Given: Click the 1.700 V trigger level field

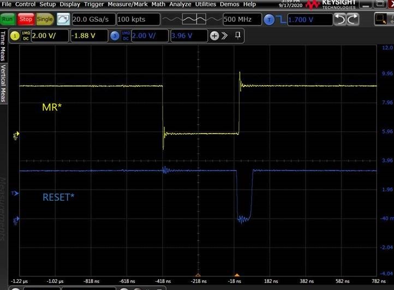Looking at the screenshot, I should [310, 20].
